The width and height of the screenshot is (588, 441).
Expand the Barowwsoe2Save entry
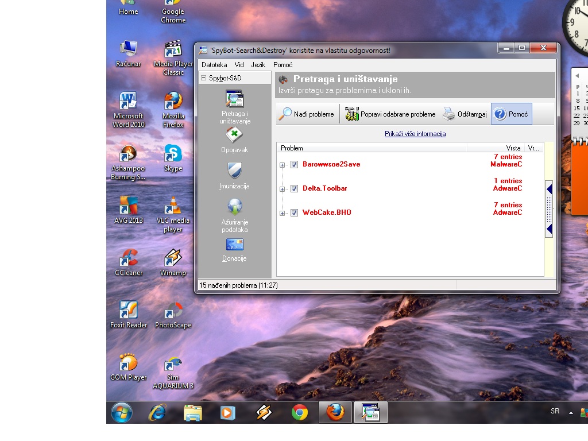coord(282,165)
